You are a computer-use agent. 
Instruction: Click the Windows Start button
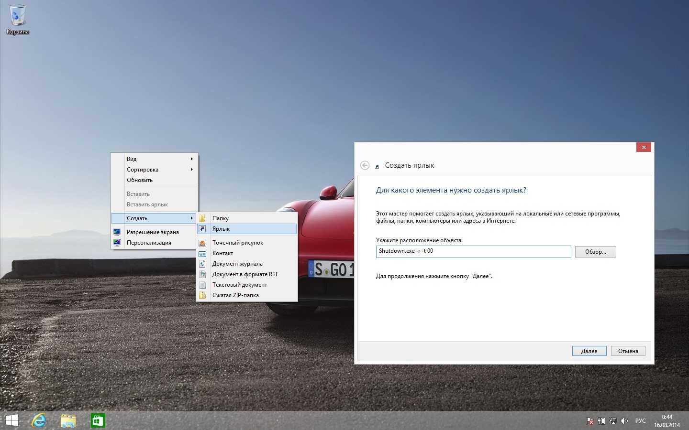coord(11,420)
